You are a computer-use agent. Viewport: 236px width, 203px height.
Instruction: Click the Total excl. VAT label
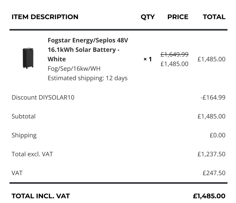click(x=32, y=154)
